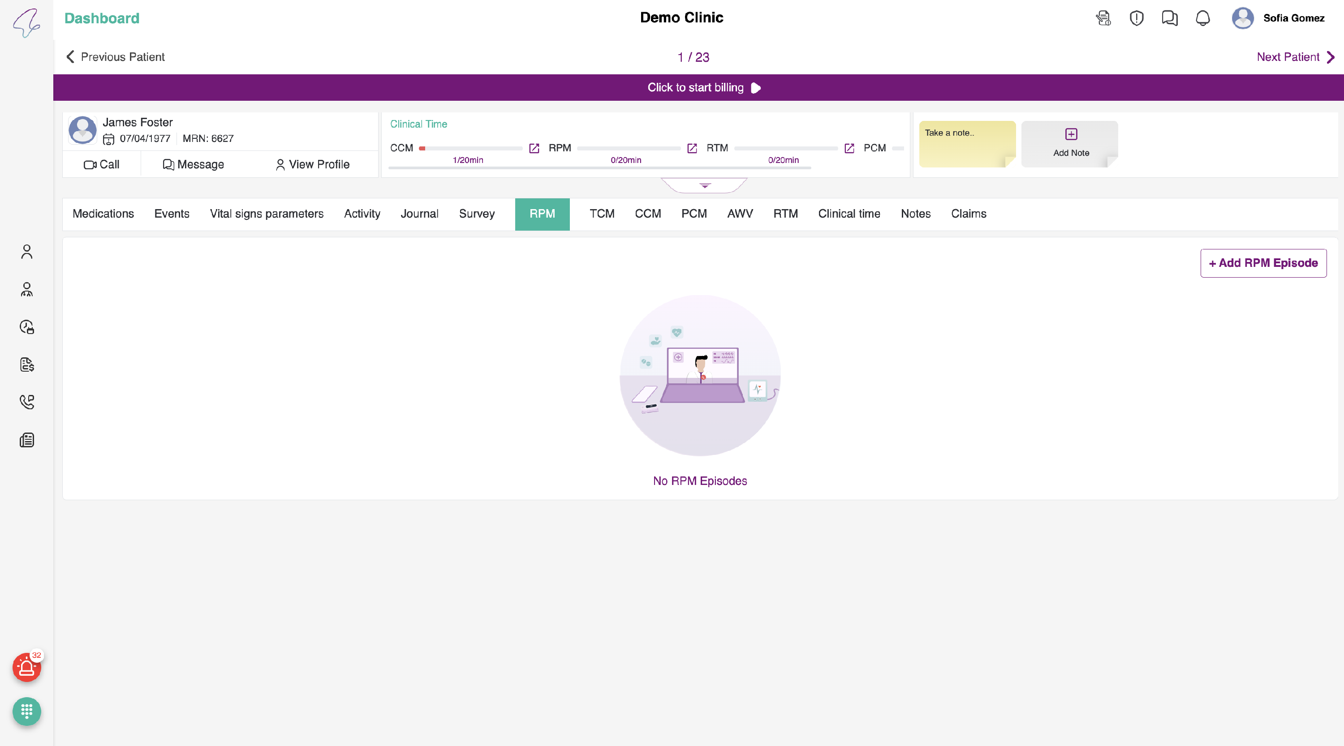Type in the yellow Take a note field
The width and height of the screenshot is (1344, 746).
point(967,144)
